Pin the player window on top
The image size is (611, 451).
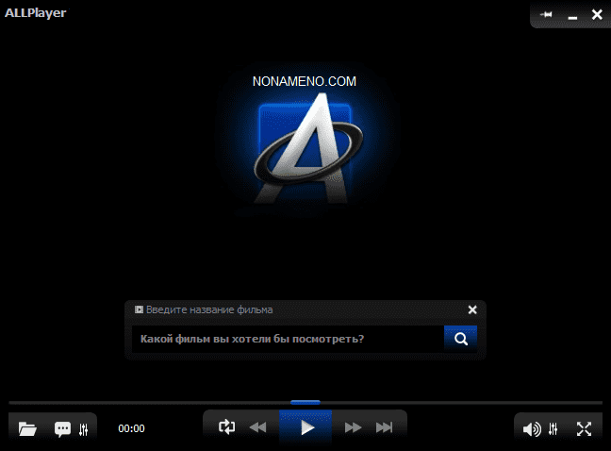point(547,14)
